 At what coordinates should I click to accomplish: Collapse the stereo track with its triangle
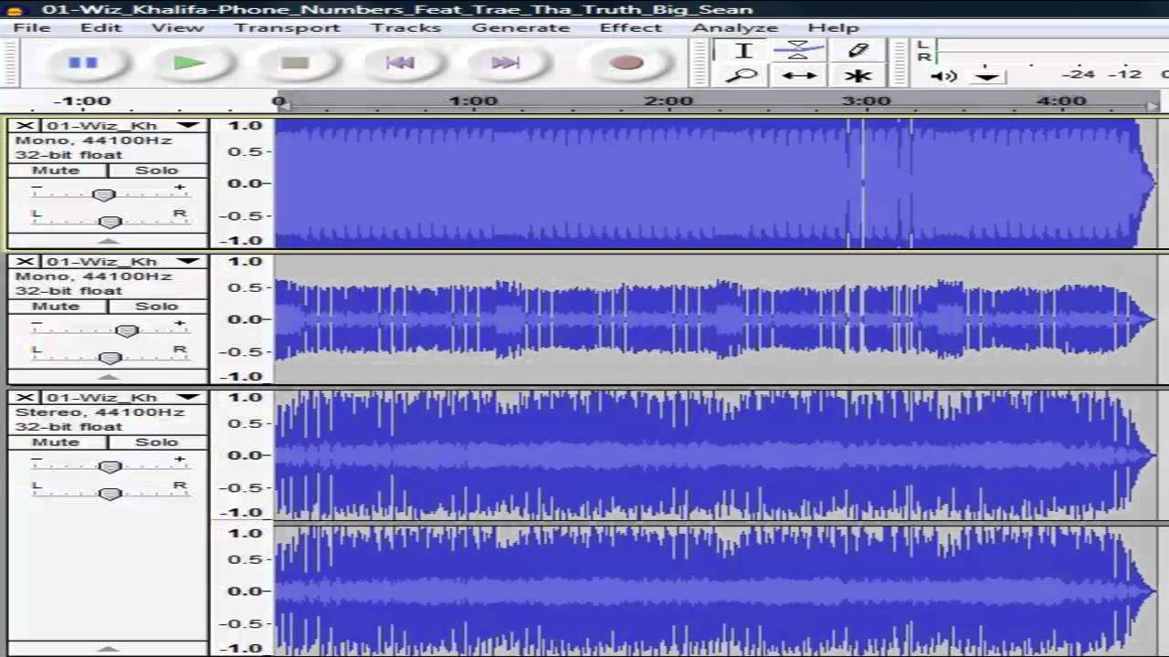pos(108,649)
